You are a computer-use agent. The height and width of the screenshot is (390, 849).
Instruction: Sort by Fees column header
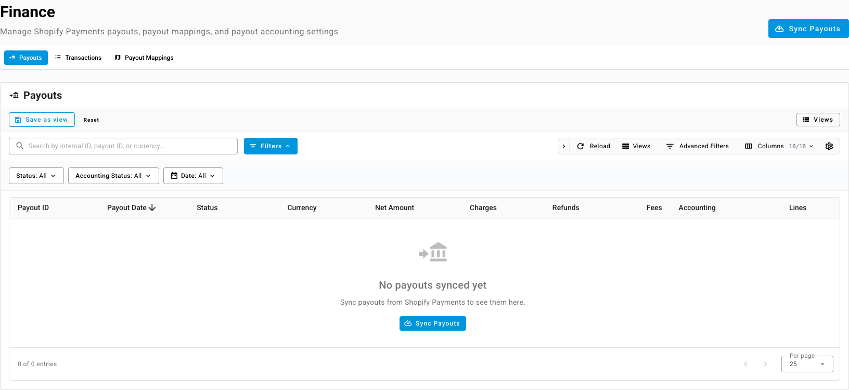coord(654,207)
